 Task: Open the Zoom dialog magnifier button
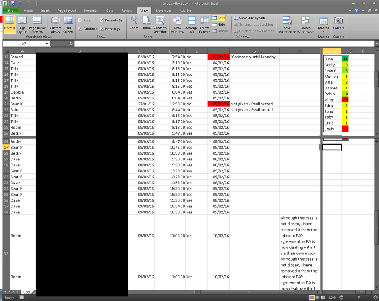134,23
